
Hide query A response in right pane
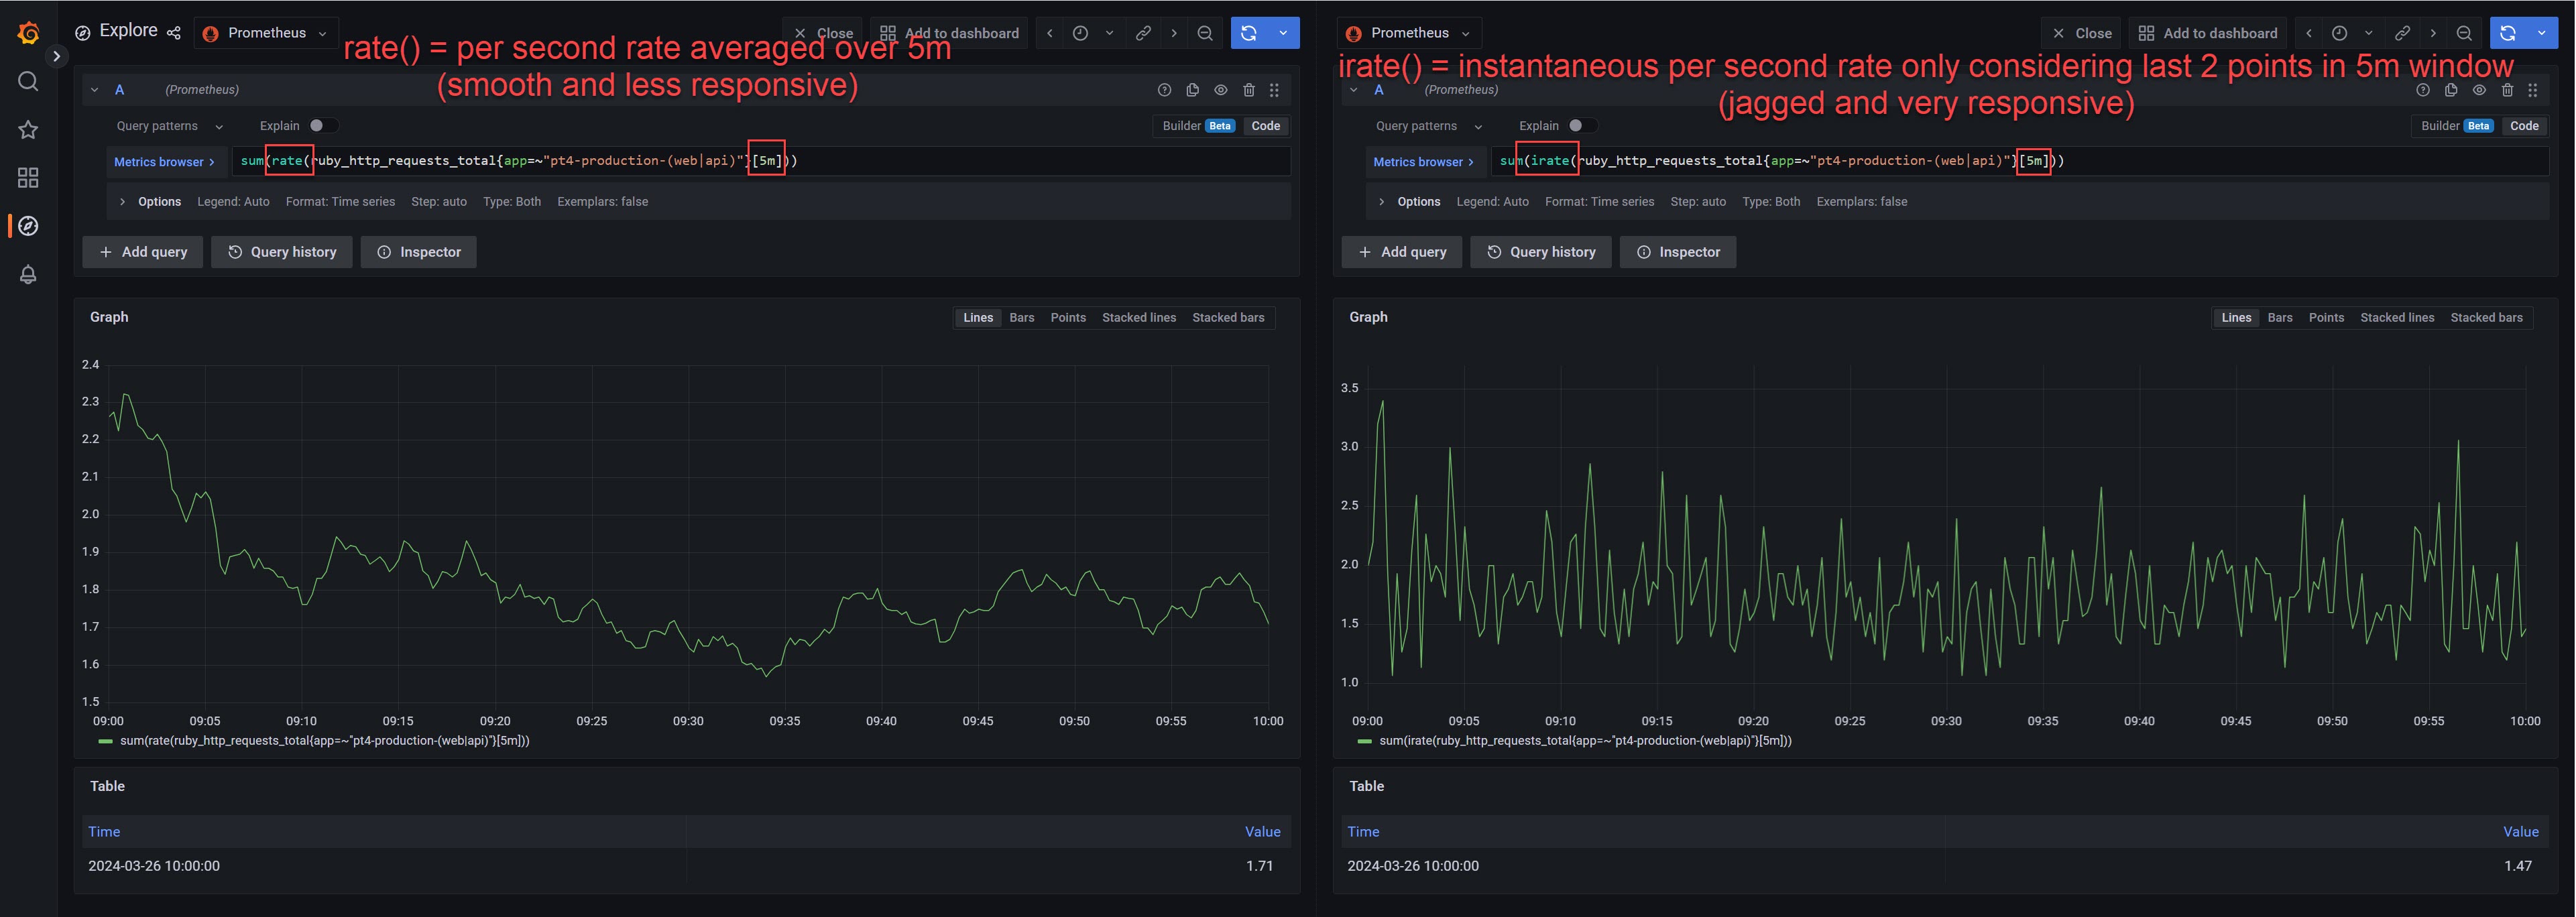tap(2479, 90)
